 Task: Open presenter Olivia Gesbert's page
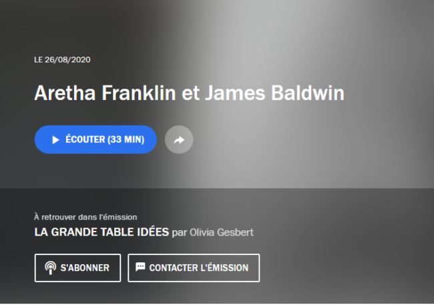pyautogui.click(x=222, y=232)
